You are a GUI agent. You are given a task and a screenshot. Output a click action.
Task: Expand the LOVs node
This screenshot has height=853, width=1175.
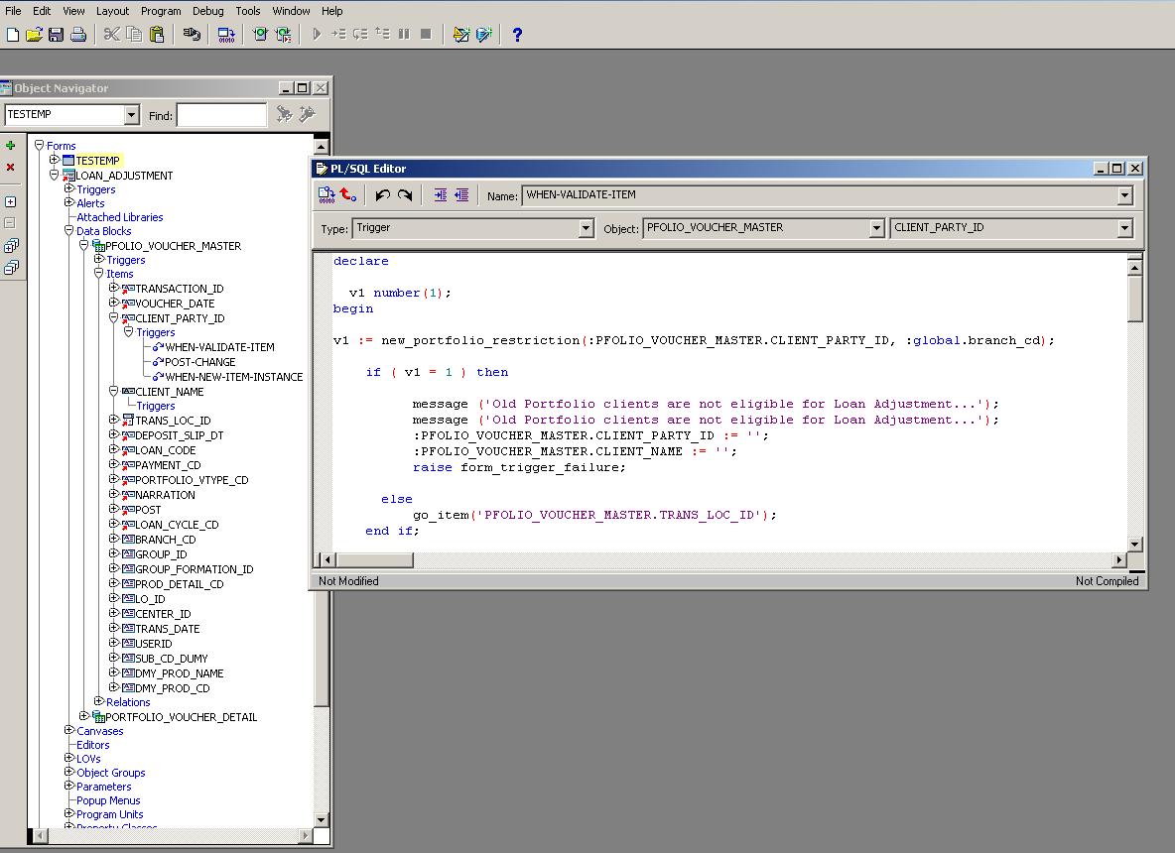68,758
